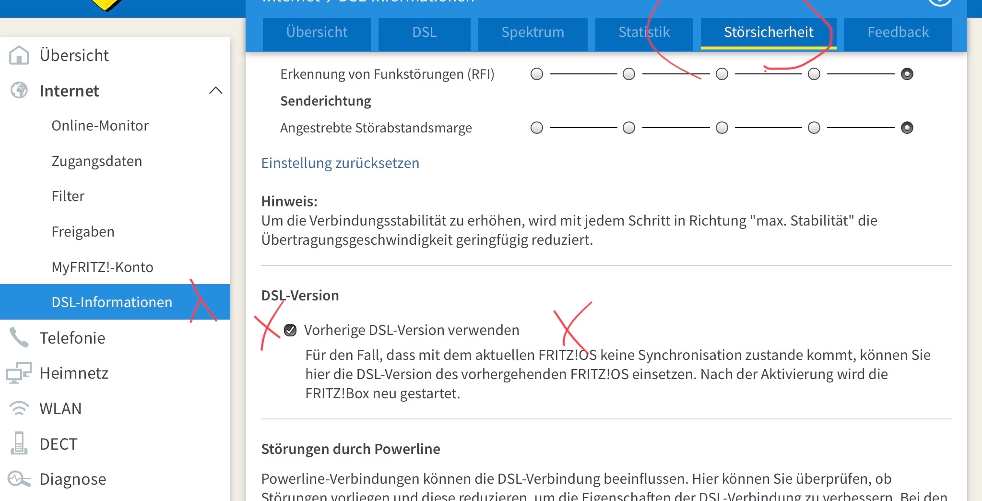Open Freigaben in the sidebar
The height and width of the screenshot is (501, 982).
(x=83, y=232)
